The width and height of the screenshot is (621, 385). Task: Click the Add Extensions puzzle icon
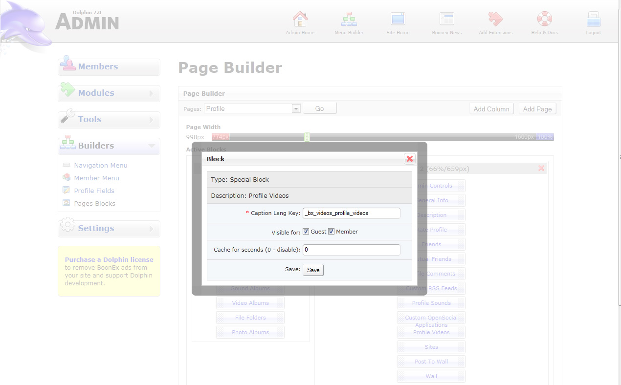pyautogui.click(x=495, y=20)
